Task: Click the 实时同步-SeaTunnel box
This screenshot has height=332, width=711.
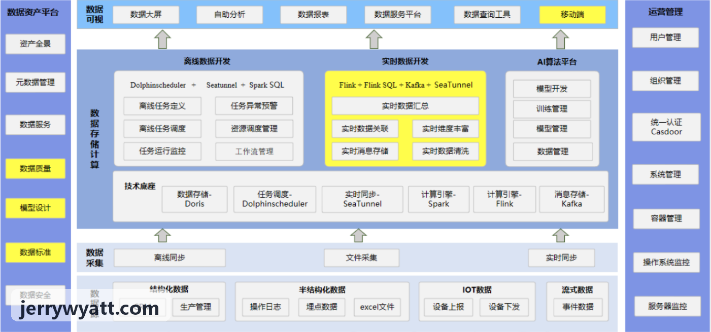Action: pos(362,199)
